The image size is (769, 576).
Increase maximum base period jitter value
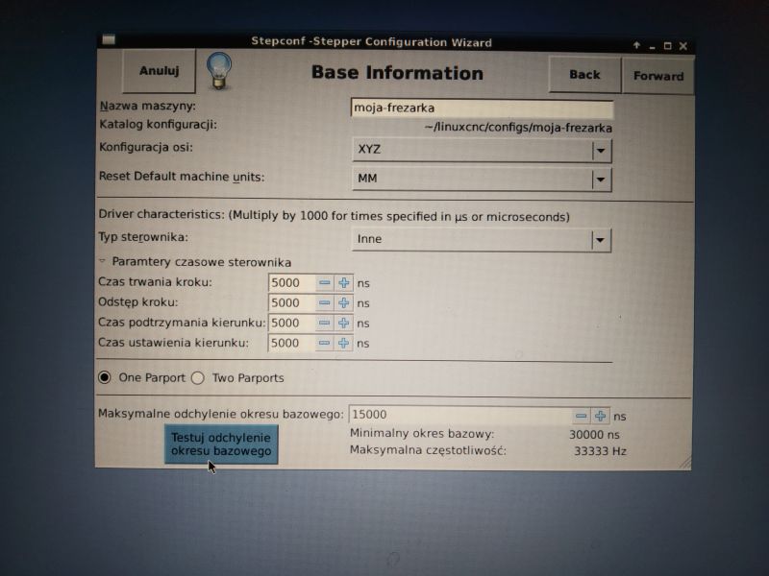point(601,416)
